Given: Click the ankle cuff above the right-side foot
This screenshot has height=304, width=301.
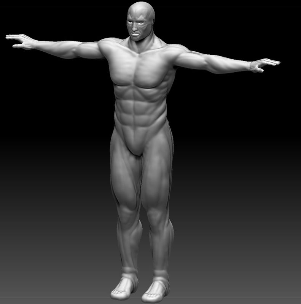Looking at the screenshot, I should 161,276.
